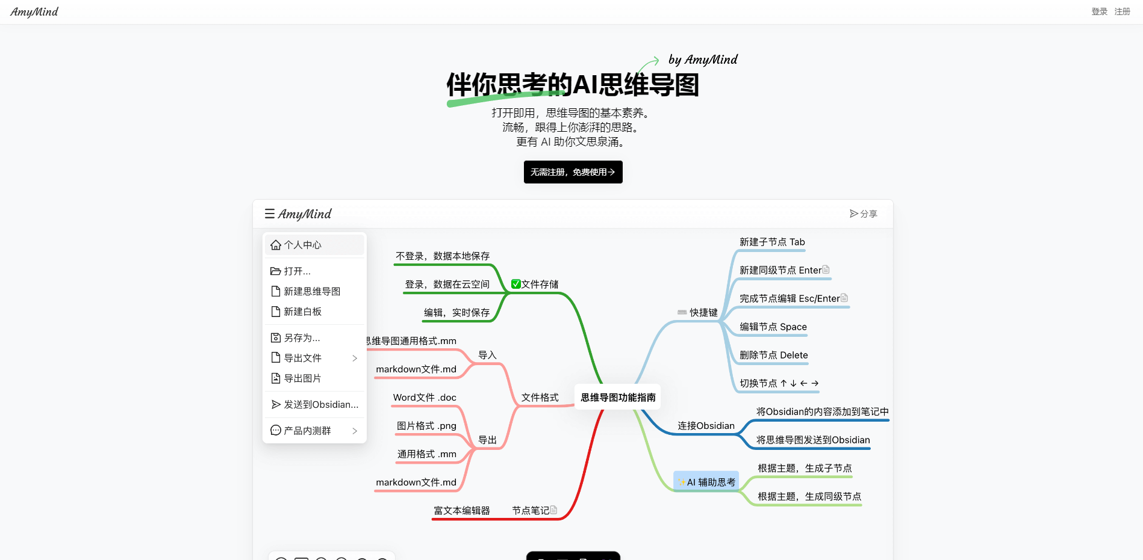Click the paper-plane icon for 发送到Obsidian...

pyautogui.click(x=276, y=405)
